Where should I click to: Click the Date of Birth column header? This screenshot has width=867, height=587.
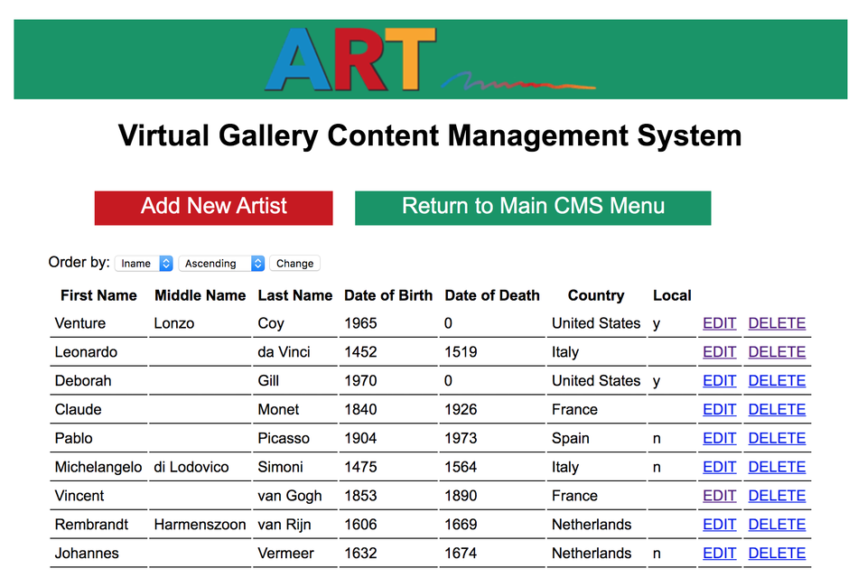pyautogui.click(x=388, y=295)
